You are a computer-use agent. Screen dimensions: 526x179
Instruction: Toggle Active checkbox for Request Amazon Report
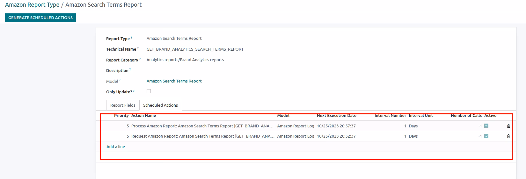click(486, 136)
